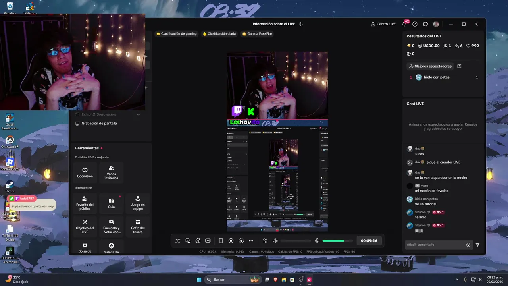Open the magic wand effects tool
508x286 pixels.
click(x=178, y=241)
